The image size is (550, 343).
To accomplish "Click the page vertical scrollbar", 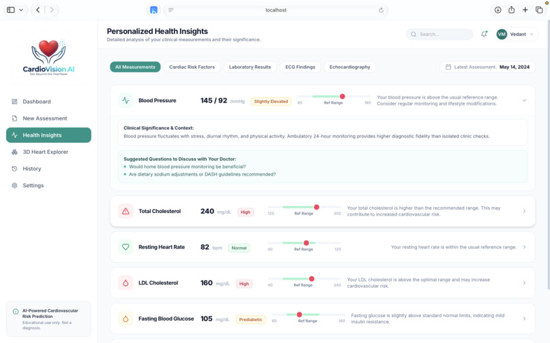I will [x=548, y=154].
